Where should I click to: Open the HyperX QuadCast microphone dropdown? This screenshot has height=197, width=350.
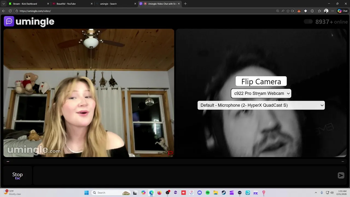[261, 105]
